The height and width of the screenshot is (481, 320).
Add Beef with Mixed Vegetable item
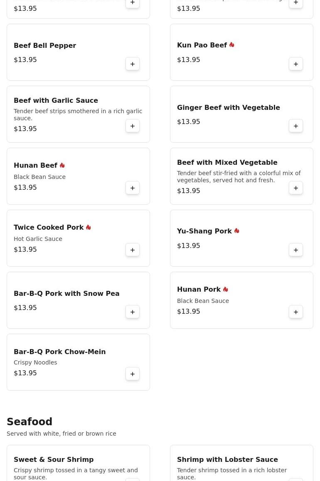click(x=296, y=188)
